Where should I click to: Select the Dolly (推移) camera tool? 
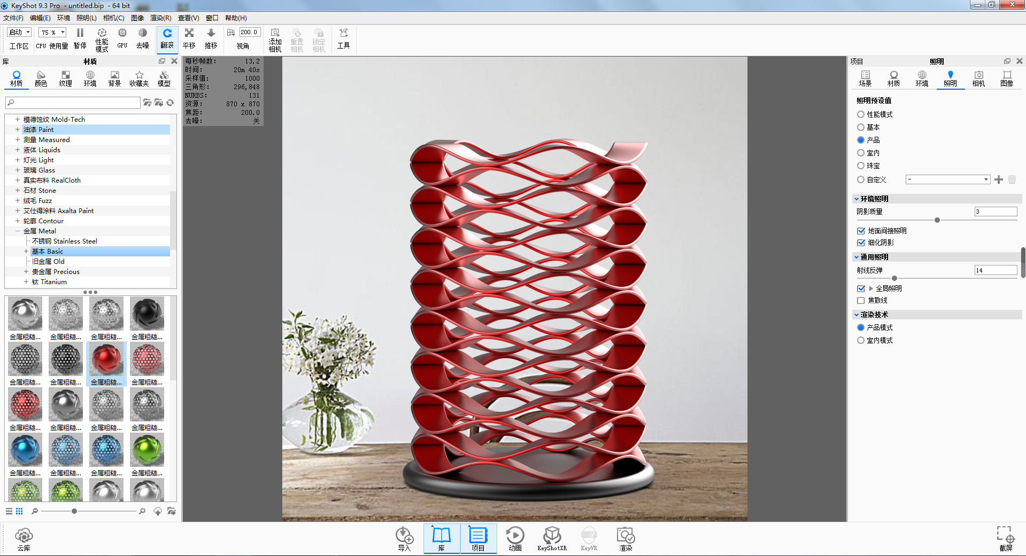pos(211,39)
